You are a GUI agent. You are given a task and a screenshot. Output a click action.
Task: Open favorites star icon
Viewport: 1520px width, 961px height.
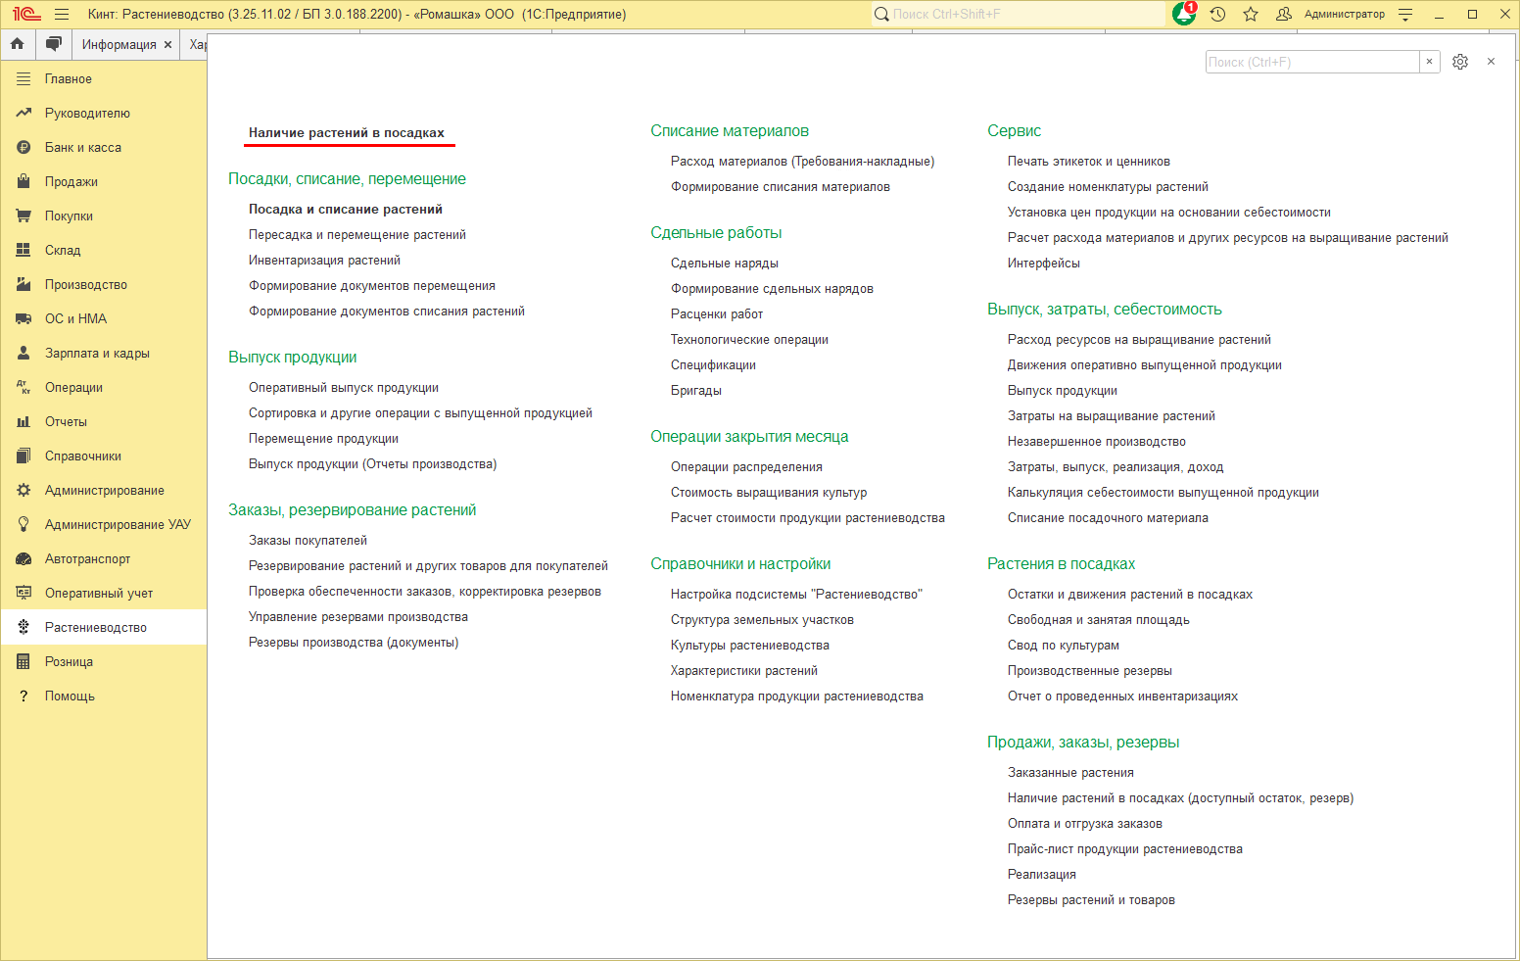point(1251,14)
